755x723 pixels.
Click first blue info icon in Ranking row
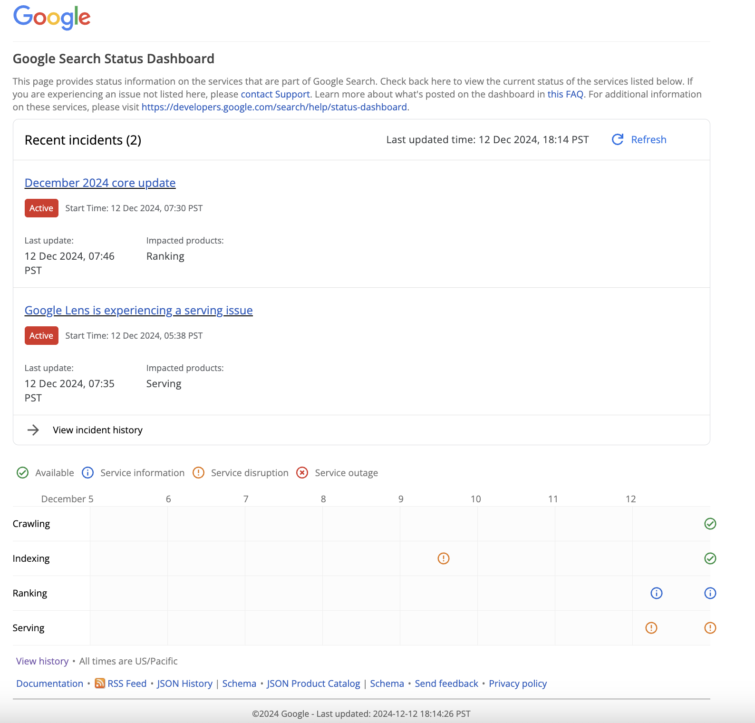pyautogui.click(x=657, y=593)
